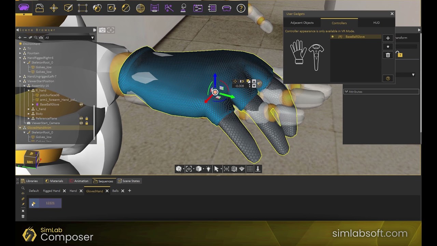
Task: Open the 360 image tool
Action: [x=155, y=8]
